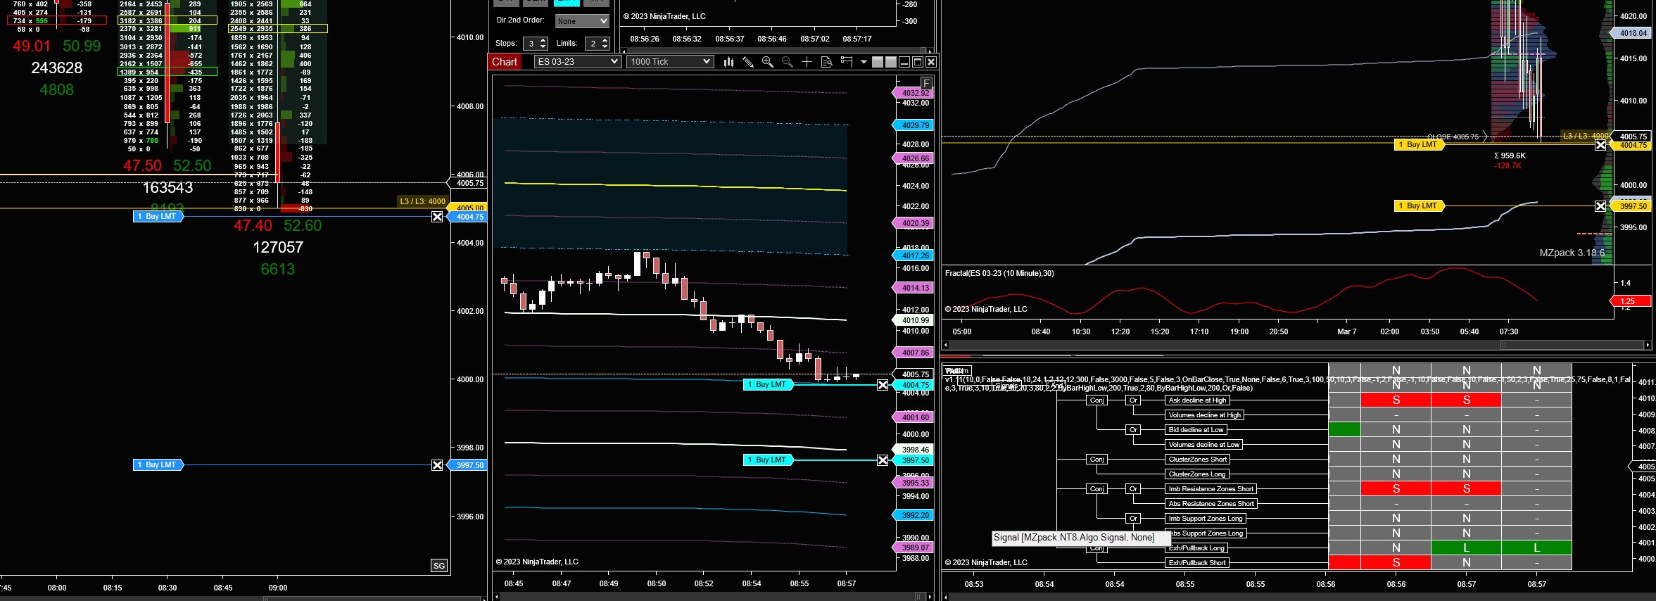Click the zoom in magnifier icon
This screenshot has width=1656, height=601.
[x=768, y=62]
